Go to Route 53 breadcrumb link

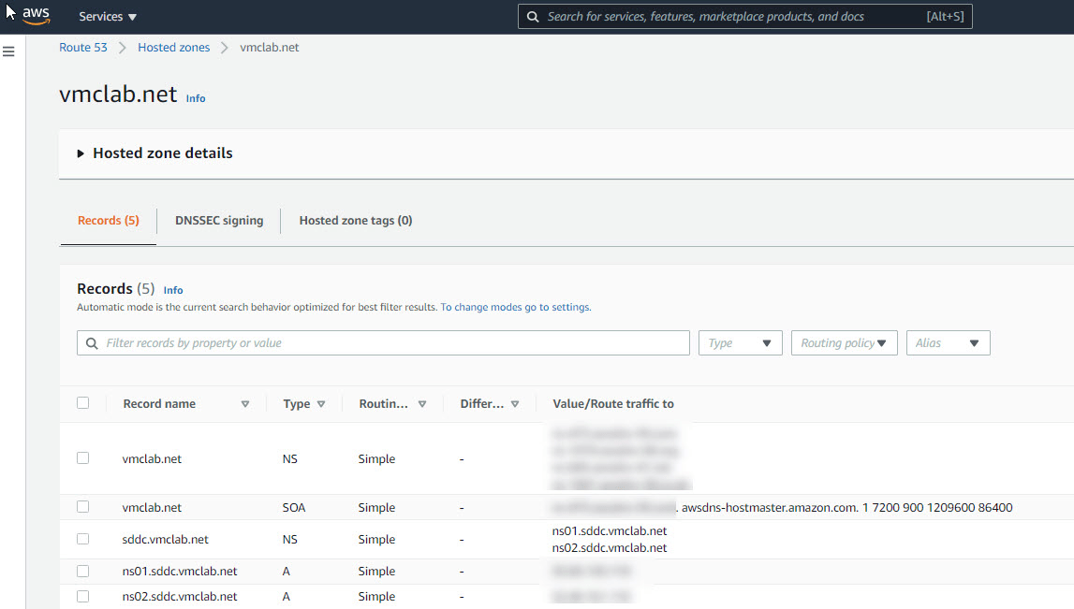[x=83, y=47]
